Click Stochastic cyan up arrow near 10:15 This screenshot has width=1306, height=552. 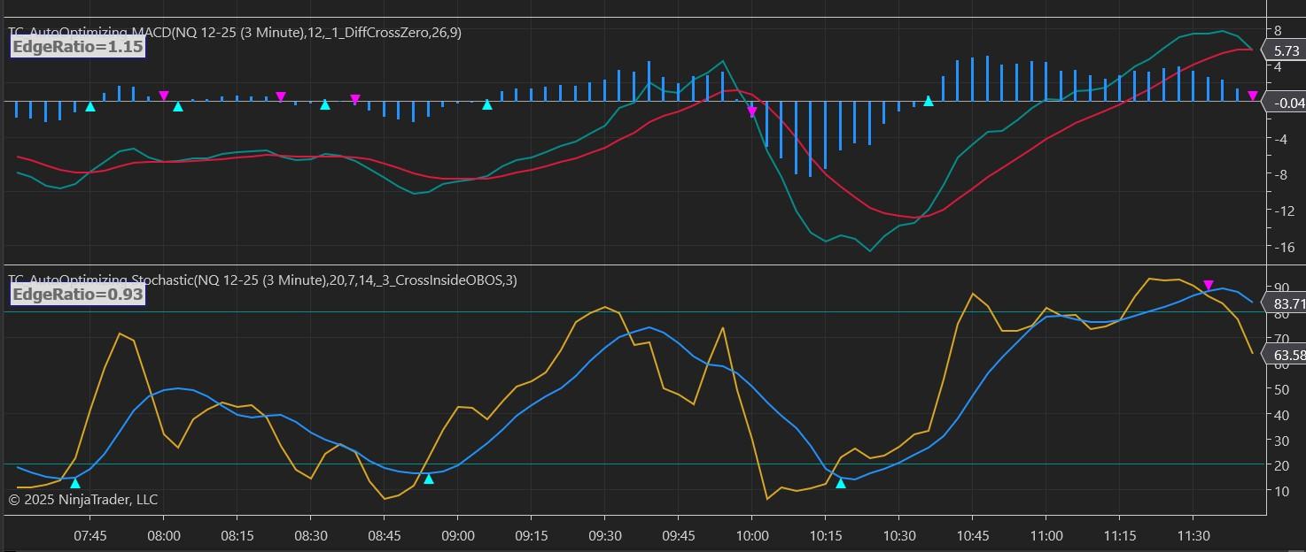(841, 483)
